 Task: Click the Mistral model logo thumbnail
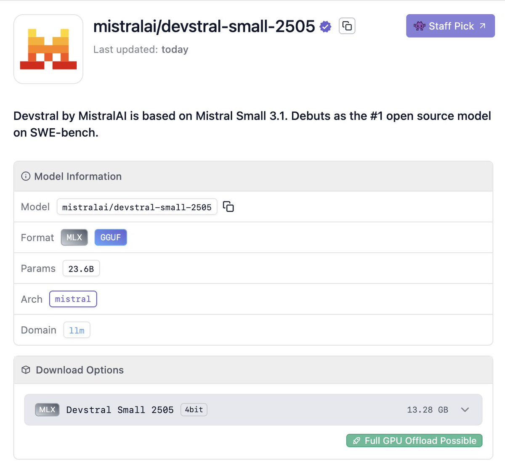point(48,48)
